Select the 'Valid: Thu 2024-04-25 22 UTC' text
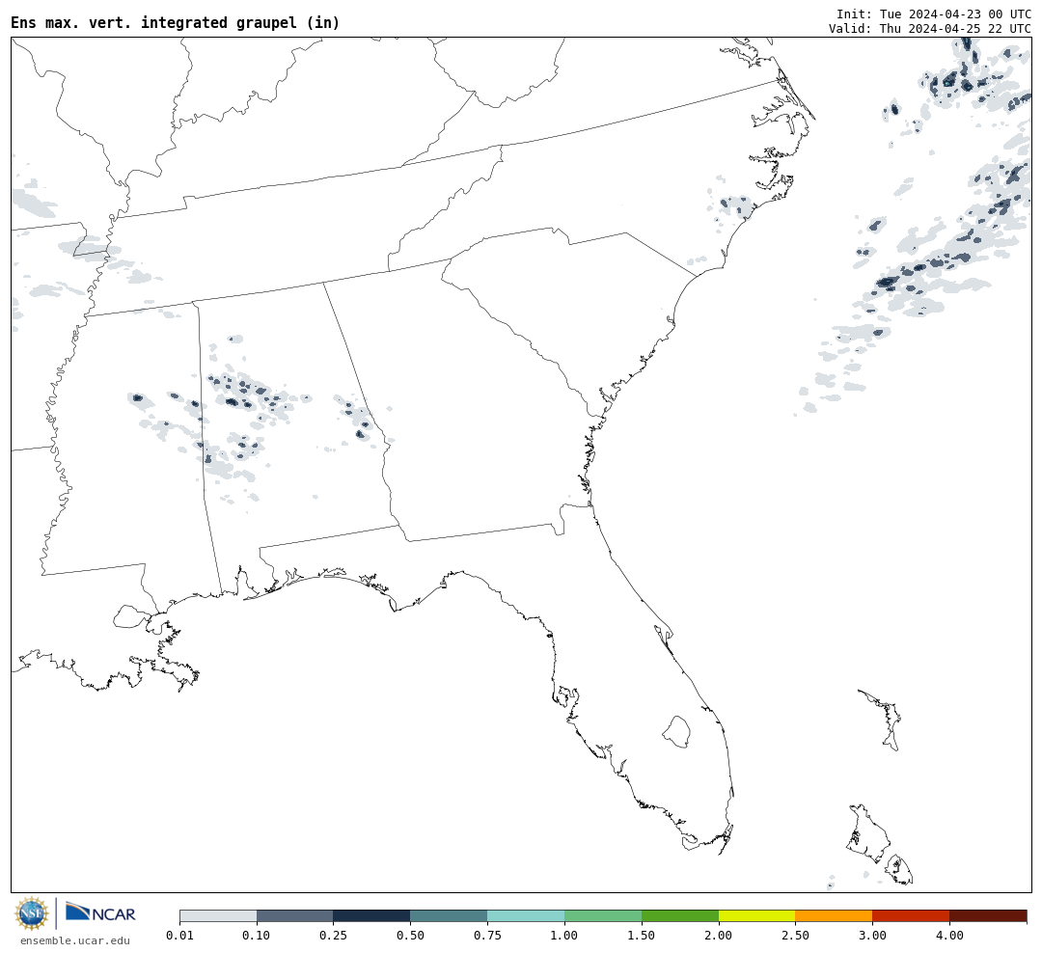 coord(930,29)
